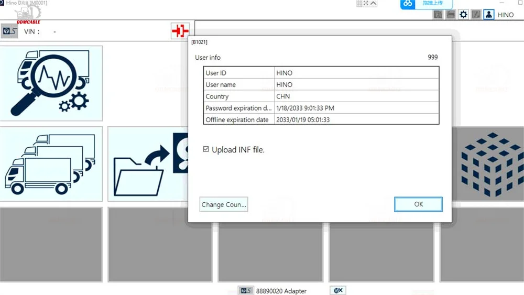Click the user profile icon beside HINO
Image resolution: width=524 pixels, height=295 pixels.
[x=489, y=15]
